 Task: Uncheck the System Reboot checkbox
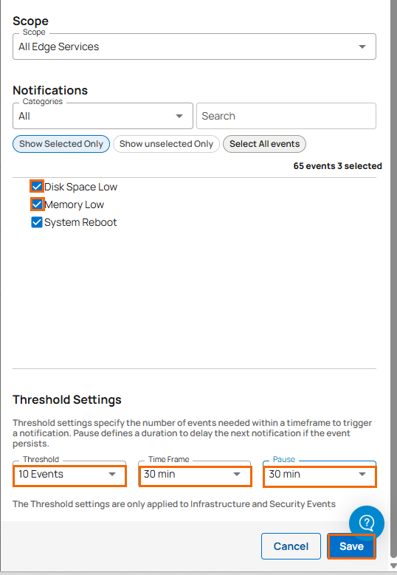click(37, 222)
